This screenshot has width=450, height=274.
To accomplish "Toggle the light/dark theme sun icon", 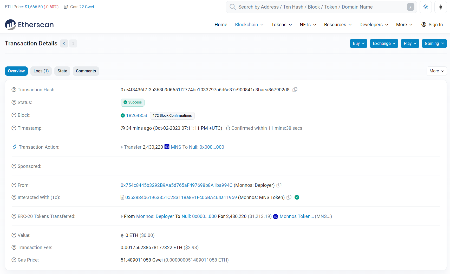I will point(426,7).
